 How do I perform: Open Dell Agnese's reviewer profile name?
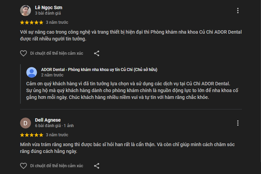[48, 120]
